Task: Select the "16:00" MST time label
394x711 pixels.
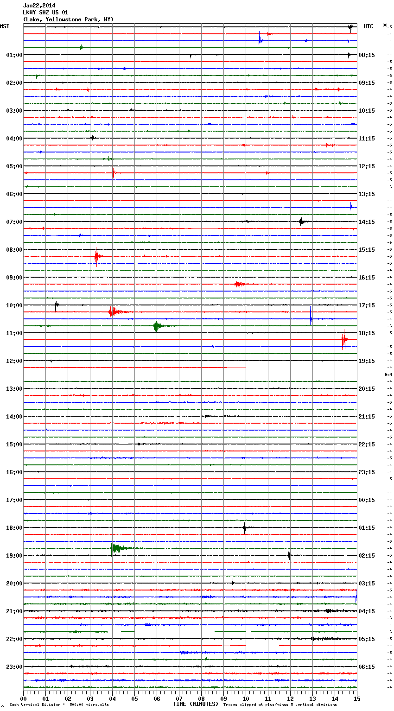Action: click(14, 472)
